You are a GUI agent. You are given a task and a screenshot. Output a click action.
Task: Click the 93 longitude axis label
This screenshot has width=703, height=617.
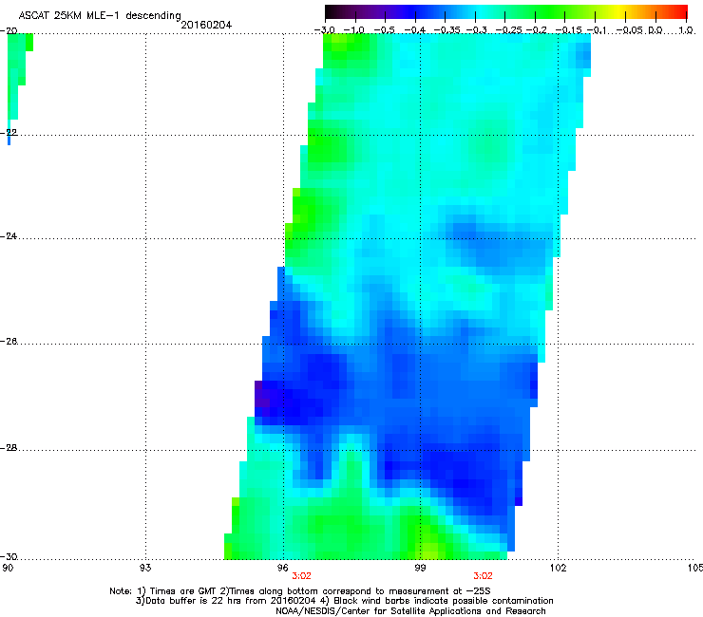point(145,568)
